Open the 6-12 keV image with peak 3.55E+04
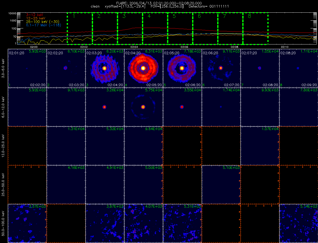The image size is (318, 243). pyautogui.click(x=182, y=107)
